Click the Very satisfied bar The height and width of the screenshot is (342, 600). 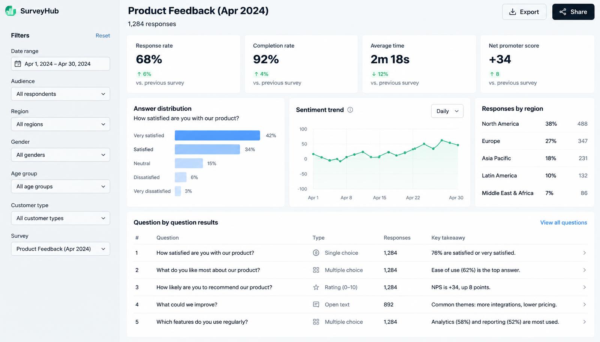click(x=217, y=135)
